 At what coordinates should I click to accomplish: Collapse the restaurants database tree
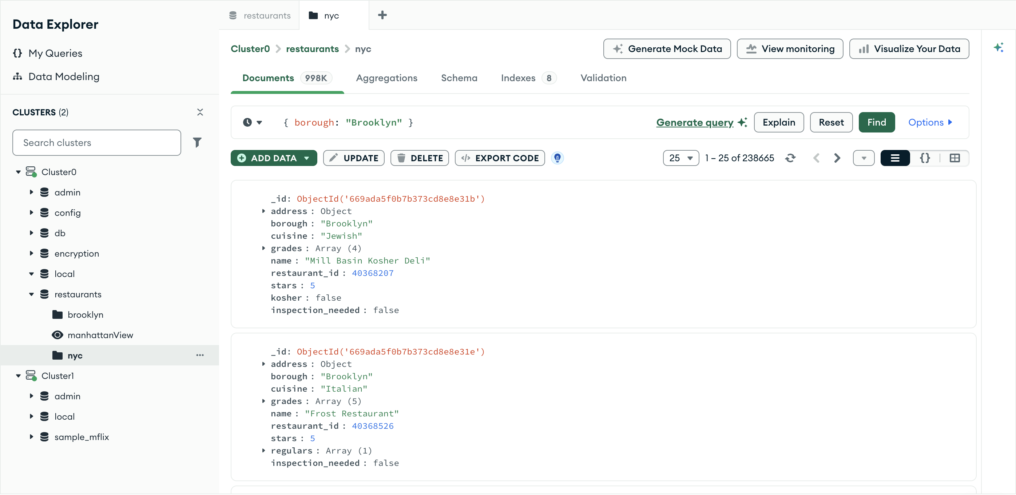pyautogui.click(x=32, y=294)
